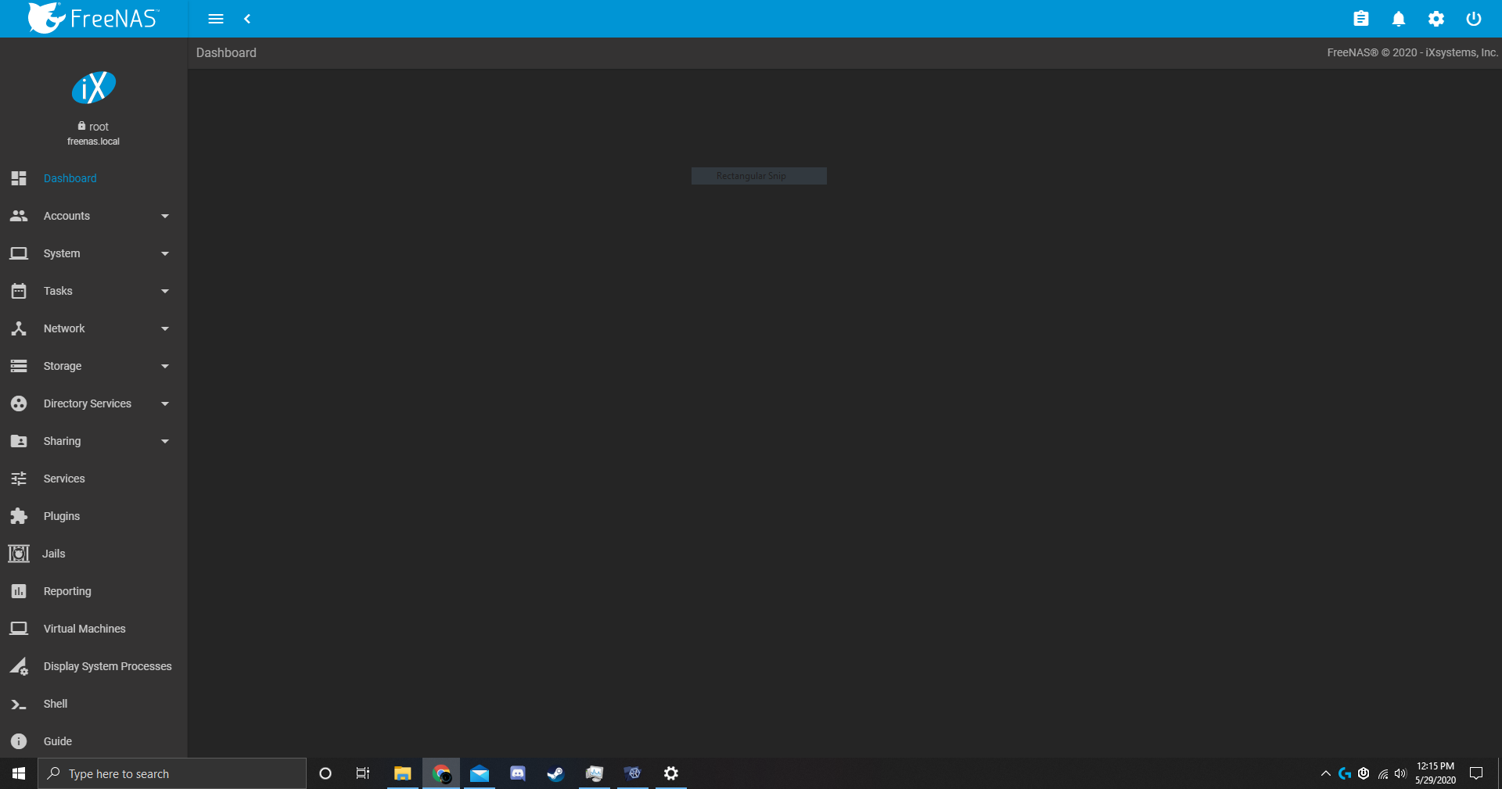Click the Windows Start button
1502x789 pixels.
19,773
